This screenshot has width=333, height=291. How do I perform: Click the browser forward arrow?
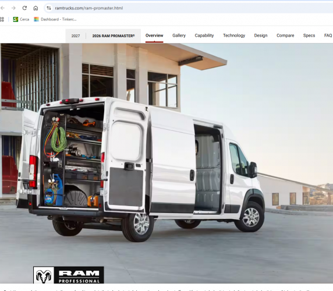coord(13,8)
